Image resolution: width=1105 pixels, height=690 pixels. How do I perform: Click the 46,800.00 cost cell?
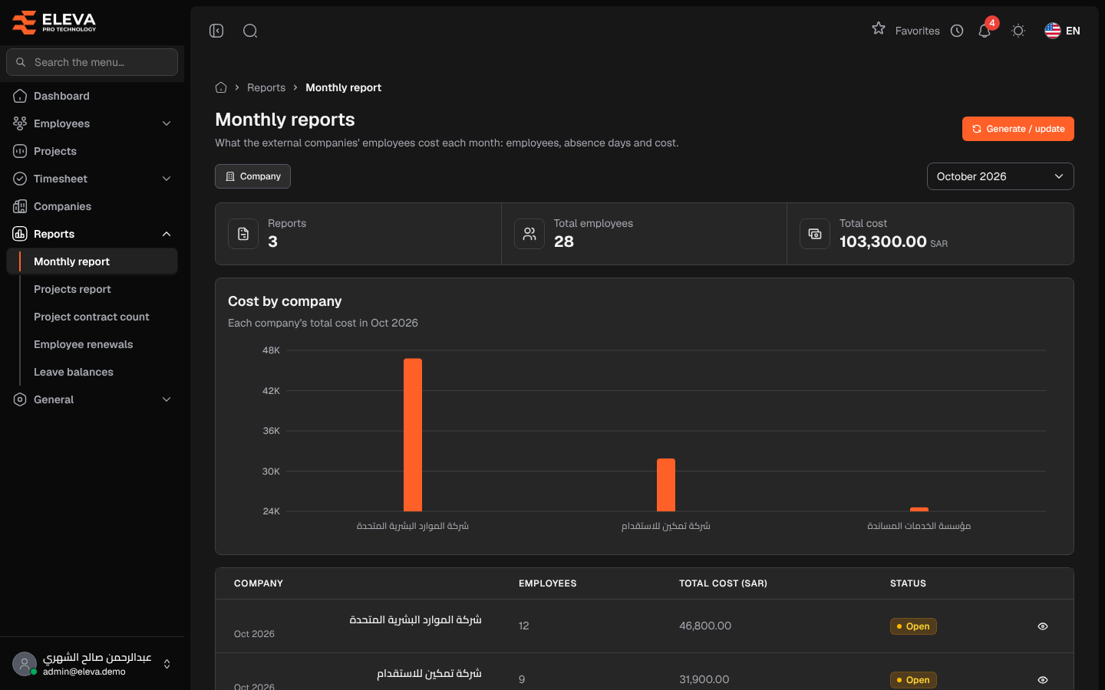tap(705, 626)
